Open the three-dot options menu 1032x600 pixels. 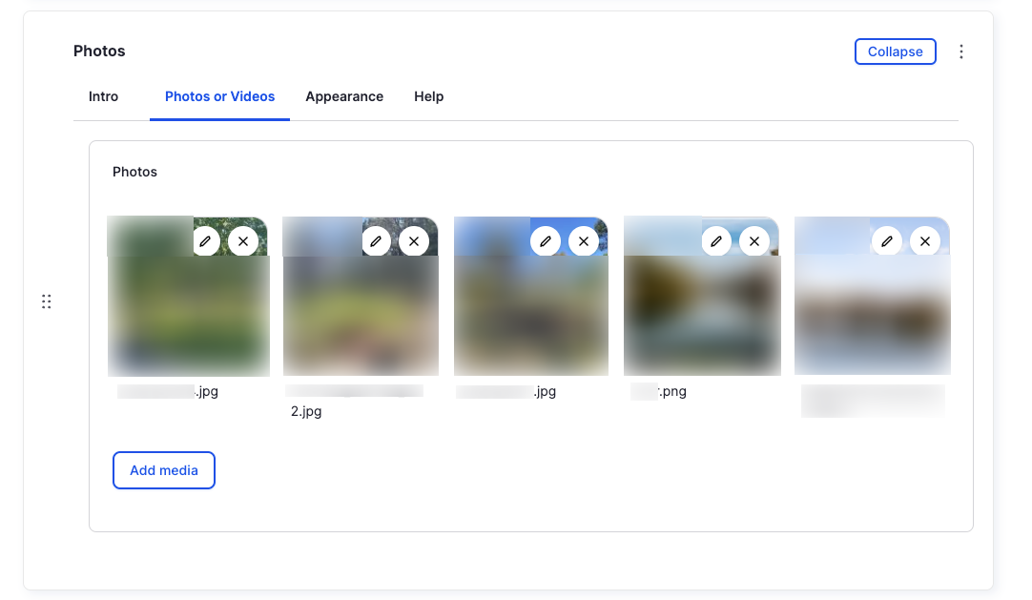coord(961,51)
